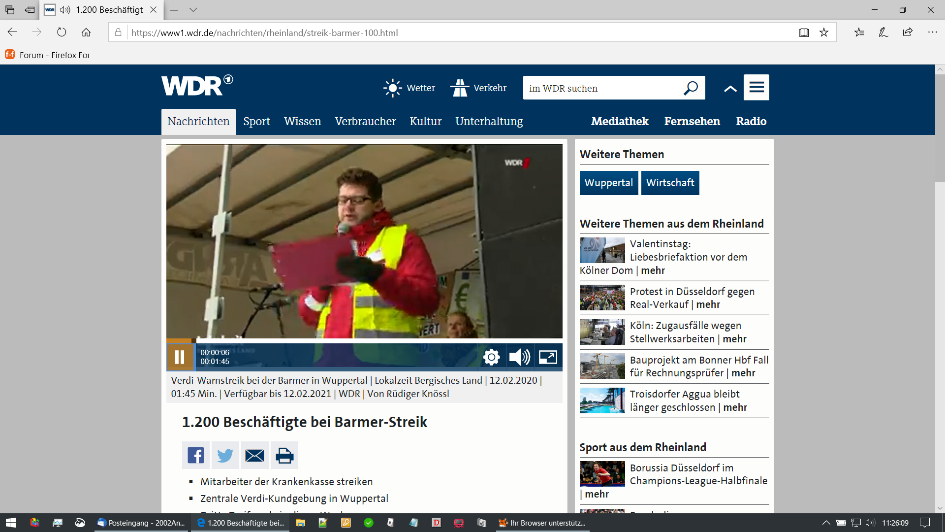Toggle the Edge reading view icon
Screen dimensions: 945x532
point(804,33)
